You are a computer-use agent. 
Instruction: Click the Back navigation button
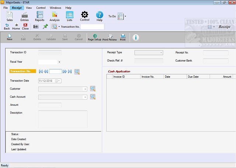(7, 27)
